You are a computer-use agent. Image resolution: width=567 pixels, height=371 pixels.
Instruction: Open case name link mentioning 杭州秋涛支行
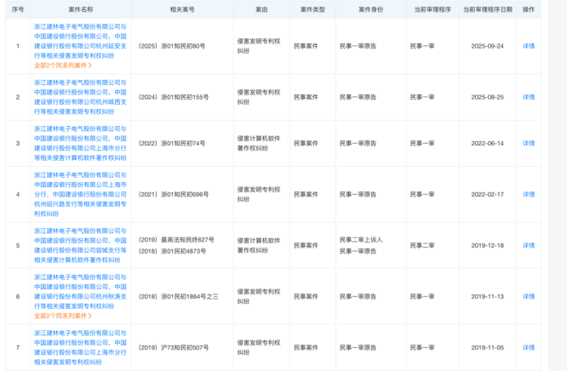(81, 291)
